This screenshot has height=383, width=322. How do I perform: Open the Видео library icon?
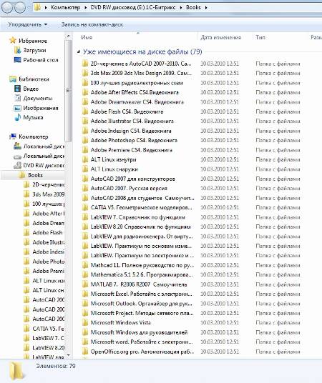click(x=18, y=89)
